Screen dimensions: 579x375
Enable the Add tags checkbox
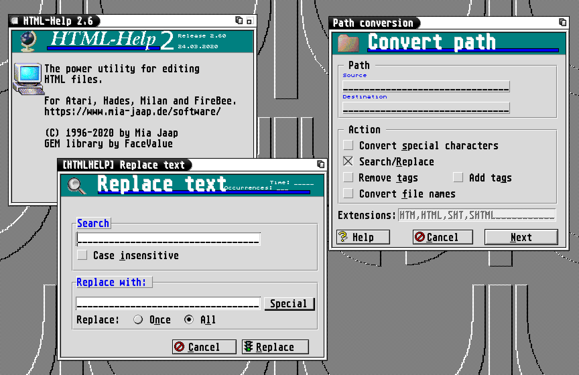pos(458,178)
